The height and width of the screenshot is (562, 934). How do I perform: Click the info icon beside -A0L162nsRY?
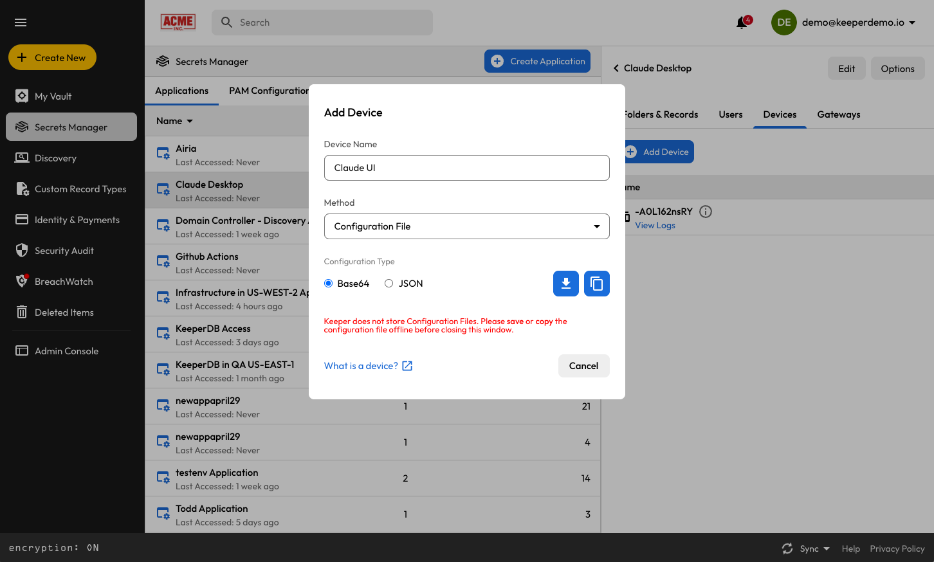point(706,212)
